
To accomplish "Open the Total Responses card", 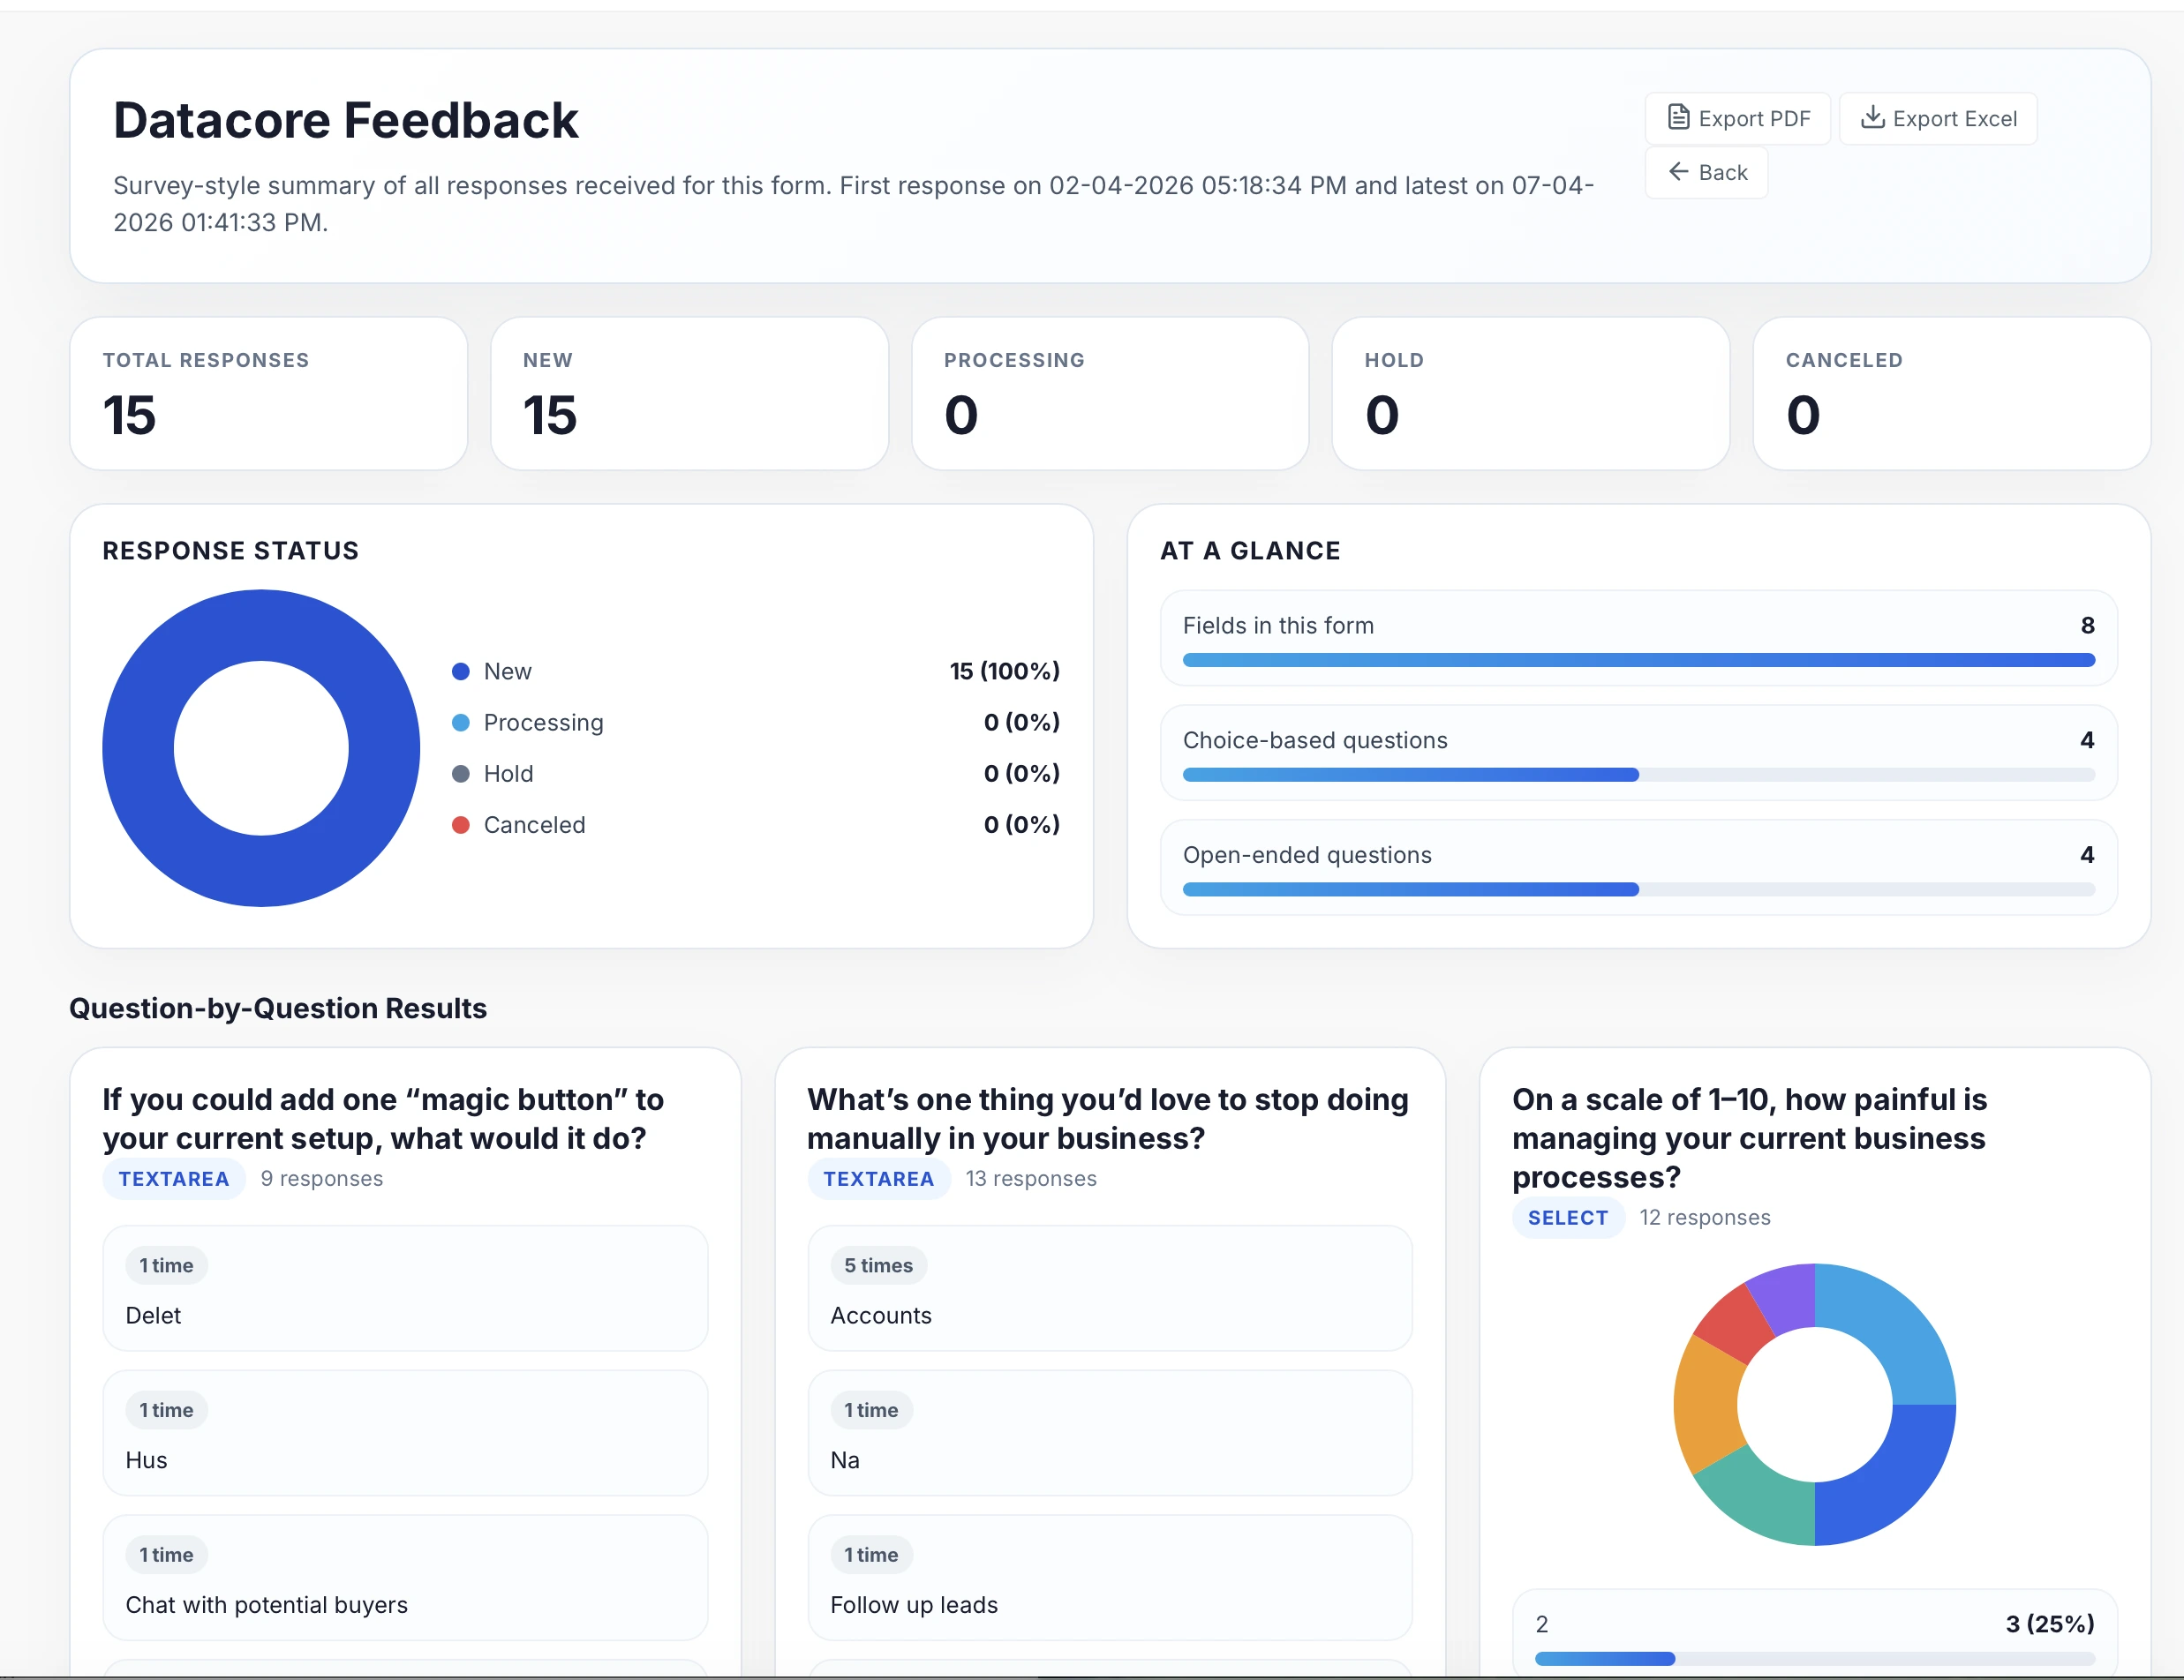I will coord(269,394).
